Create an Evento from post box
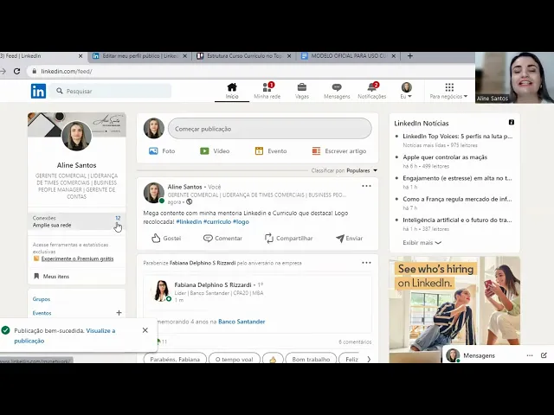Viewport: 554px width, 415px height. click(x=271, y=151)
